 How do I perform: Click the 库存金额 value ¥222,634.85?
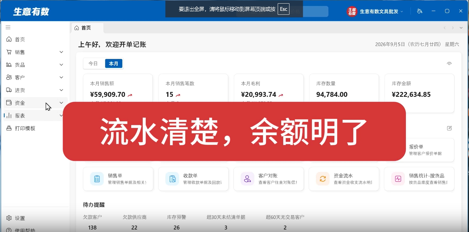click(411, 94)
